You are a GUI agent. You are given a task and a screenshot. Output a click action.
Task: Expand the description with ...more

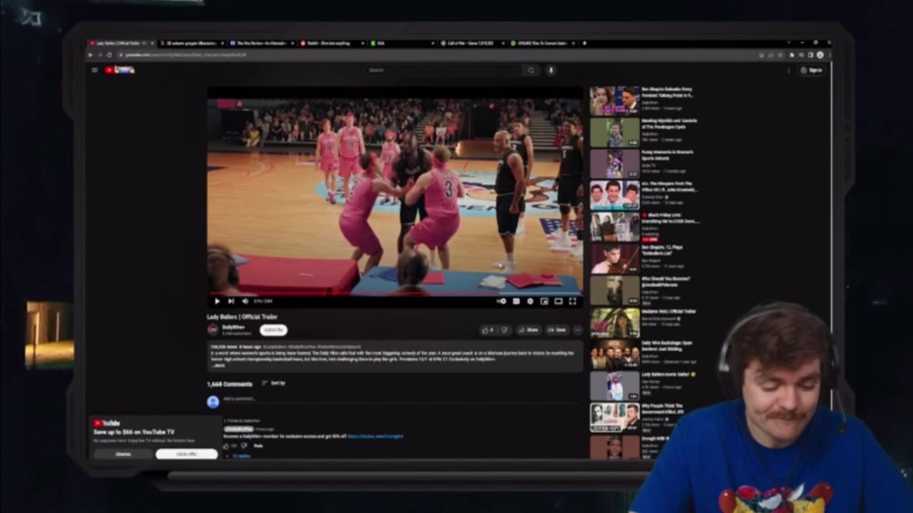click(217, 365)
